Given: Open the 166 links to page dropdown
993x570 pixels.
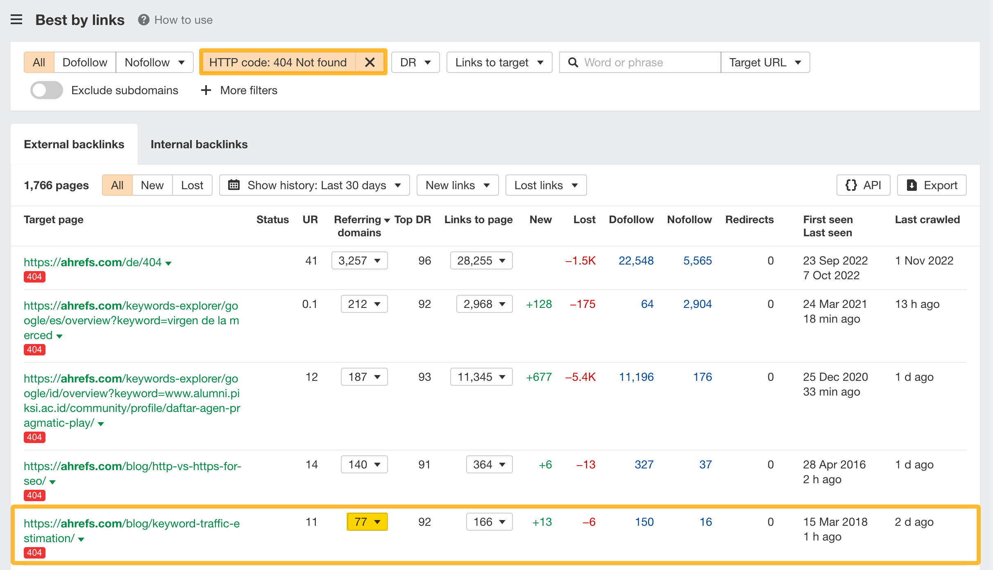Looking at the screenshot, I should [x=490, y=522].
